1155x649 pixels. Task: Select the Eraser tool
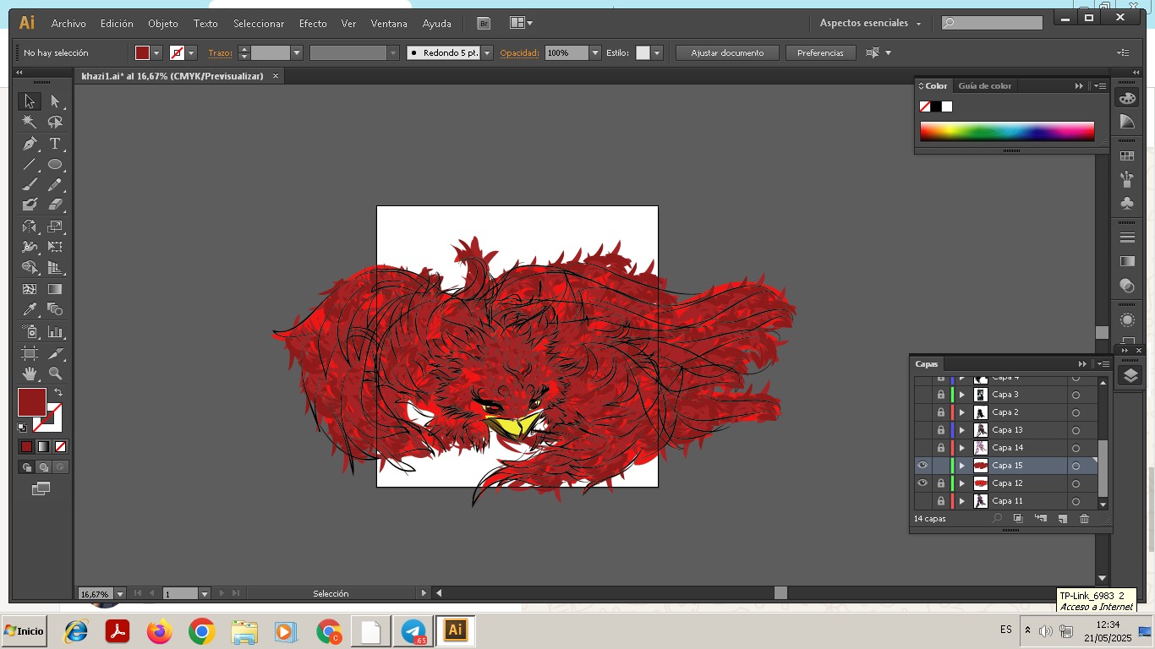55,205
